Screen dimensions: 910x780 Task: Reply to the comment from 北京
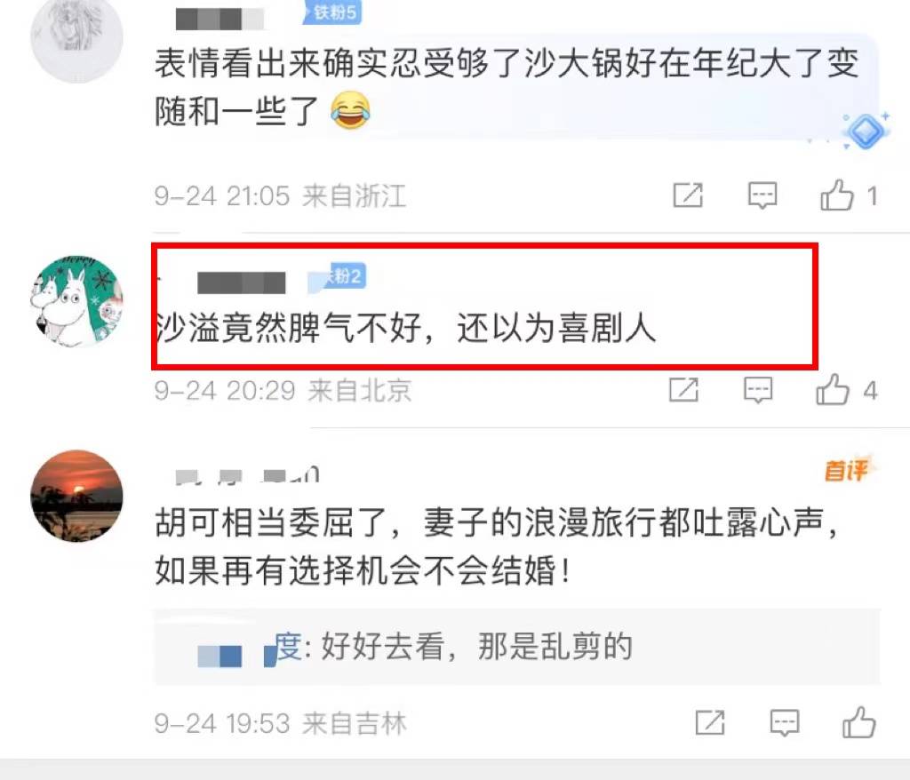(758, 389)
